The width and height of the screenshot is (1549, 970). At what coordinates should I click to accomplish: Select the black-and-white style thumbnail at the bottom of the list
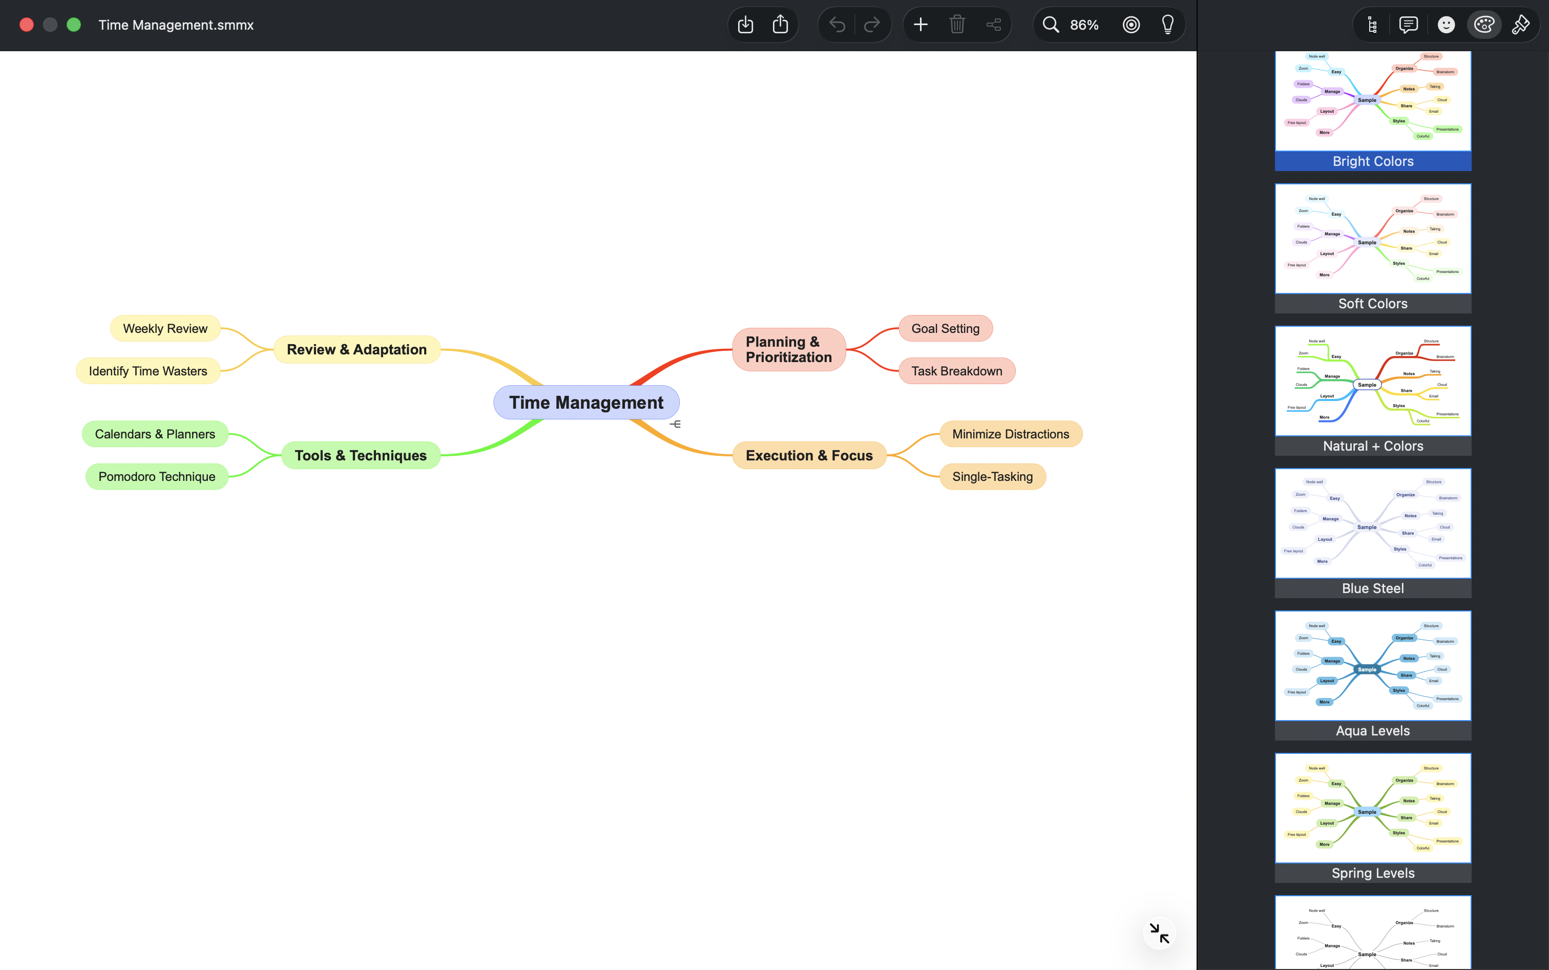pos(1373,932)
